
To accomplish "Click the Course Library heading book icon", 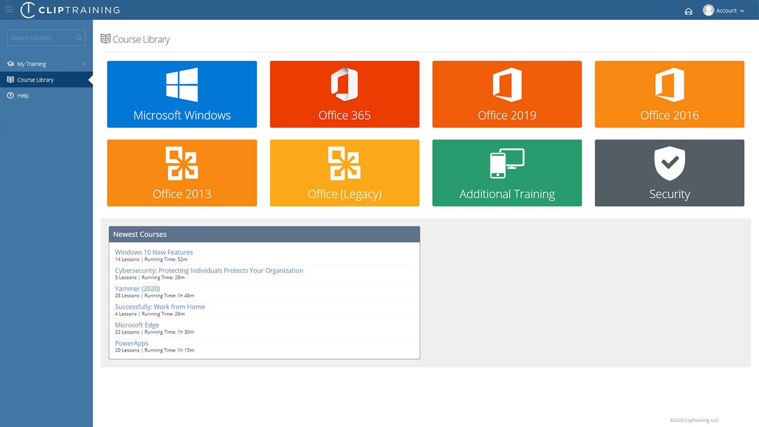I will click(105, 39).
